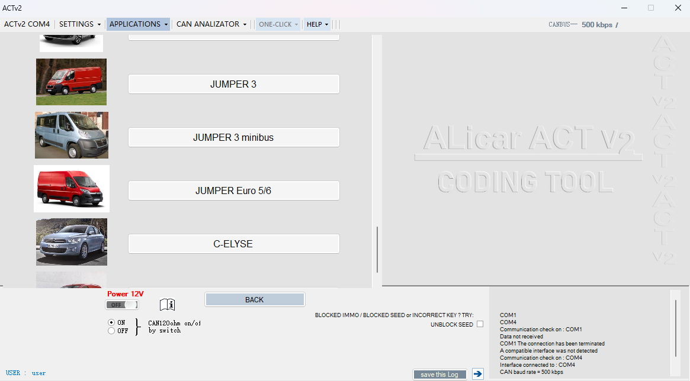Viewport: 690px width, 381px height.
Task: Select the CAN120ohm ON radio button
Action: tap(111, 322)
